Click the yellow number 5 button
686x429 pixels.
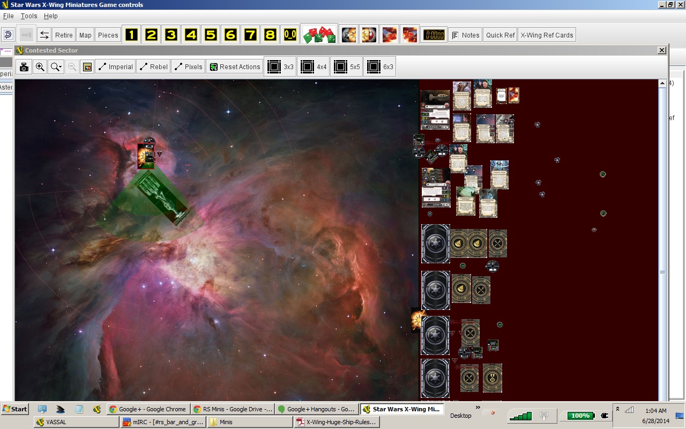(211, 35)
